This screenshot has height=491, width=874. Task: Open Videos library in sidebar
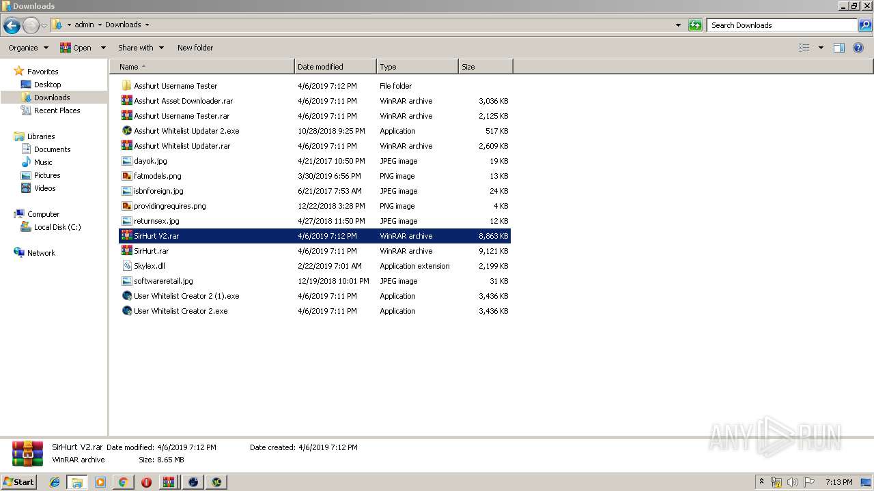44,188
